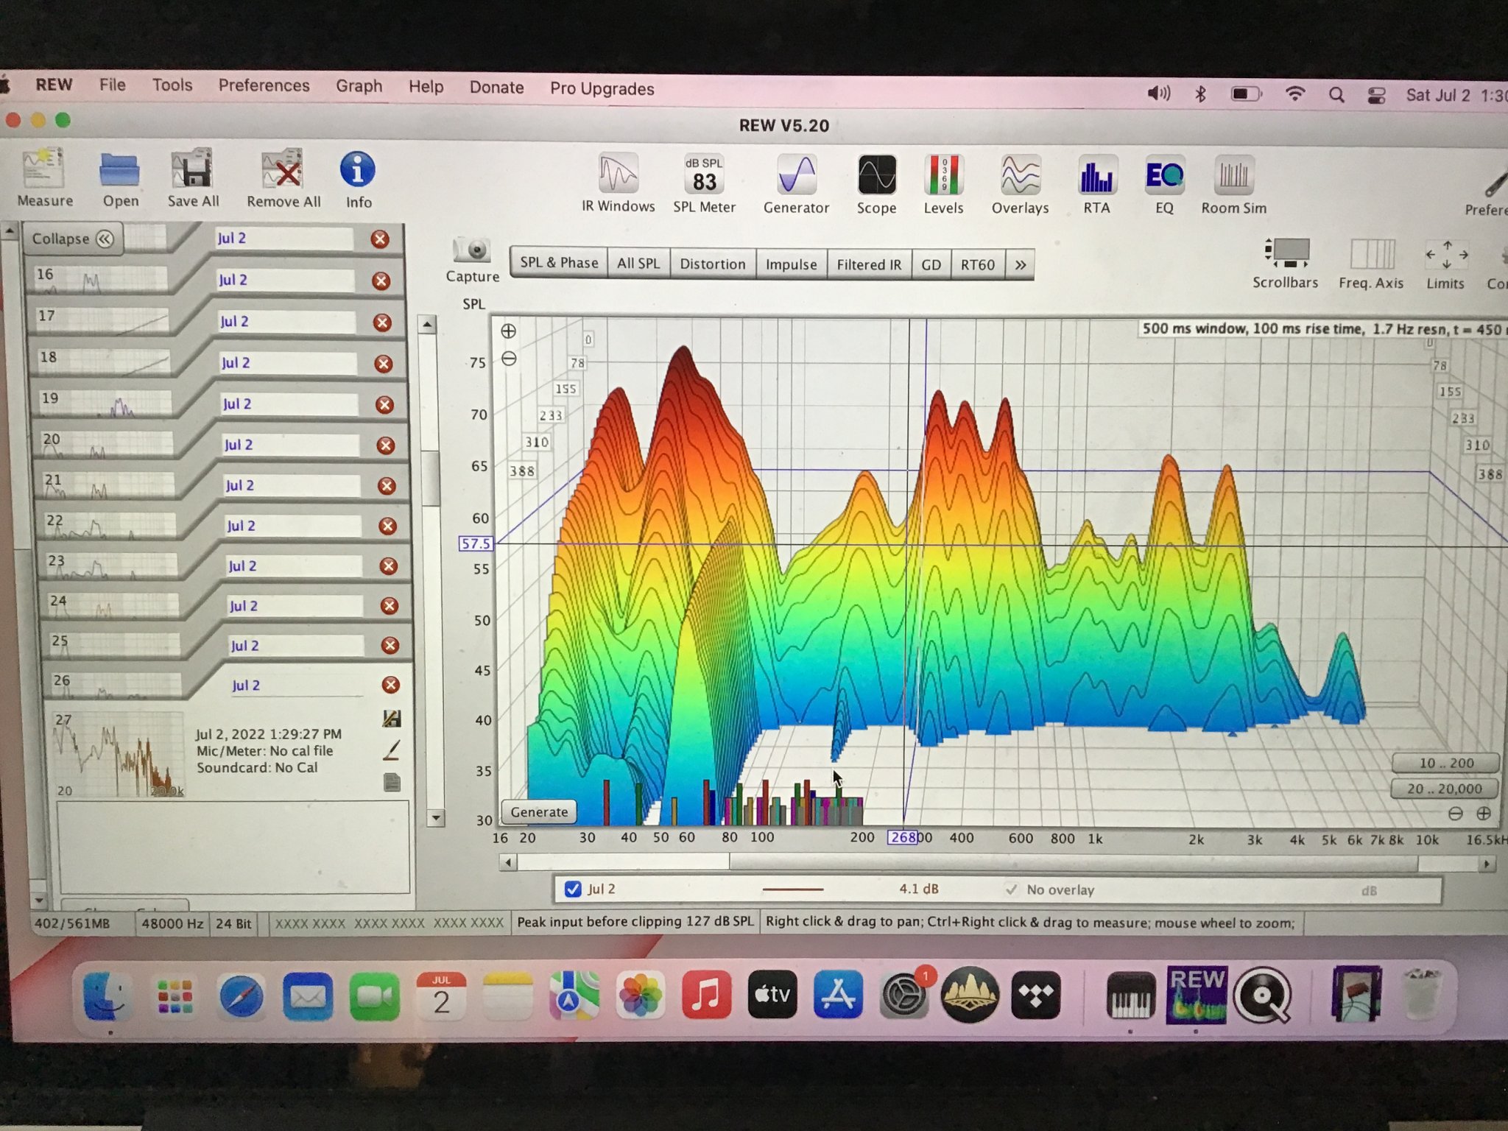Viewport: 1508px width, 1131px height.
Task: Open IR Windows settings
Action: [618, 183]
